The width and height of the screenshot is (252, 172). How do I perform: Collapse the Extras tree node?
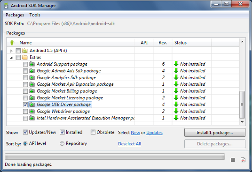pos(11,58)
